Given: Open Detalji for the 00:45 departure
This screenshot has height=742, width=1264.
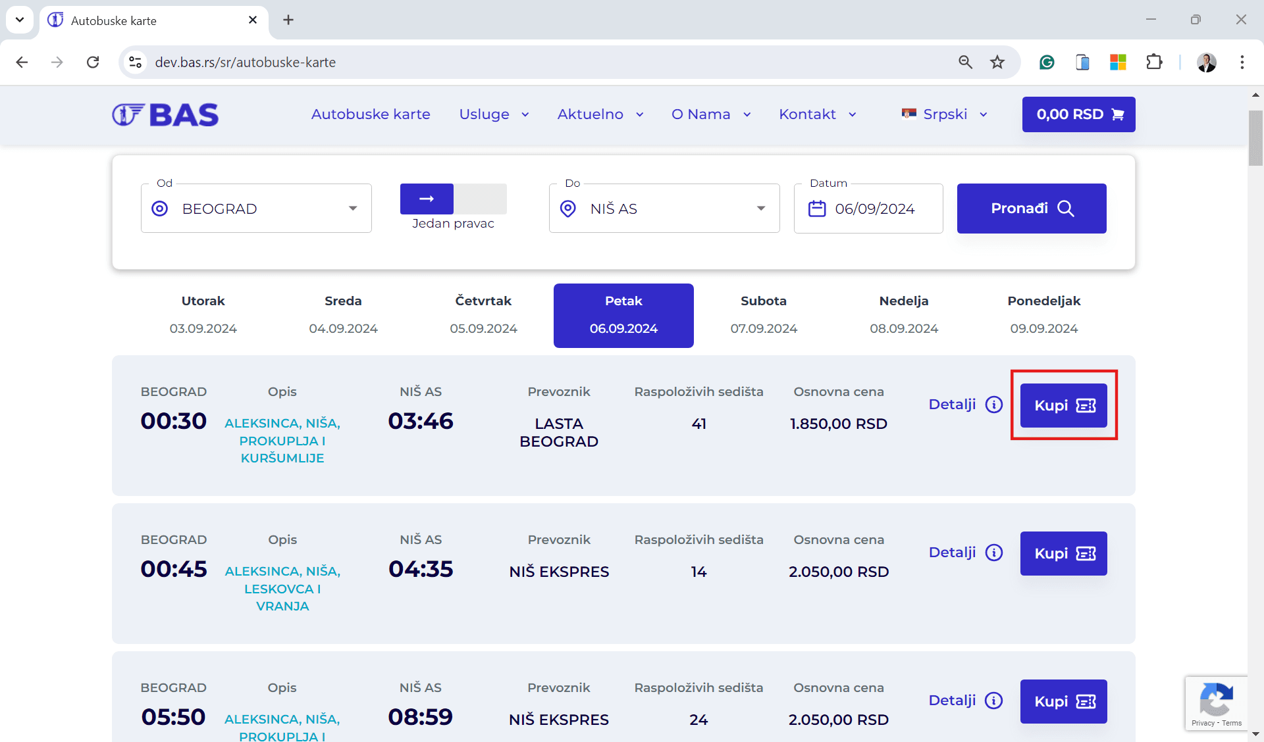Looking at the screenshot, I should pos(966,553).
